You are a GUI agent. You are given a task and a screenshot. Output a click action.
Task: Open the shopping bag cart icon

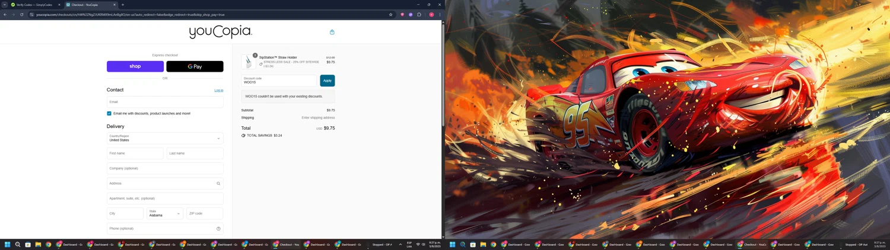pos(332,32)
